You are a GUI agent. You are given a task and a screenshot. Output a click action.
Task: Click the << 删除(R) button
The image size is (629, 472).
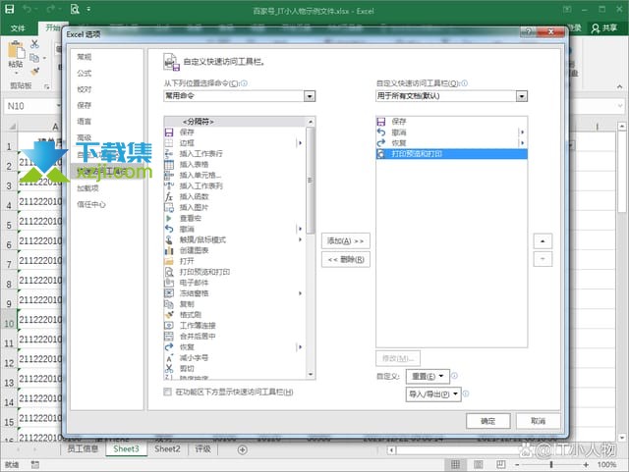345,260
